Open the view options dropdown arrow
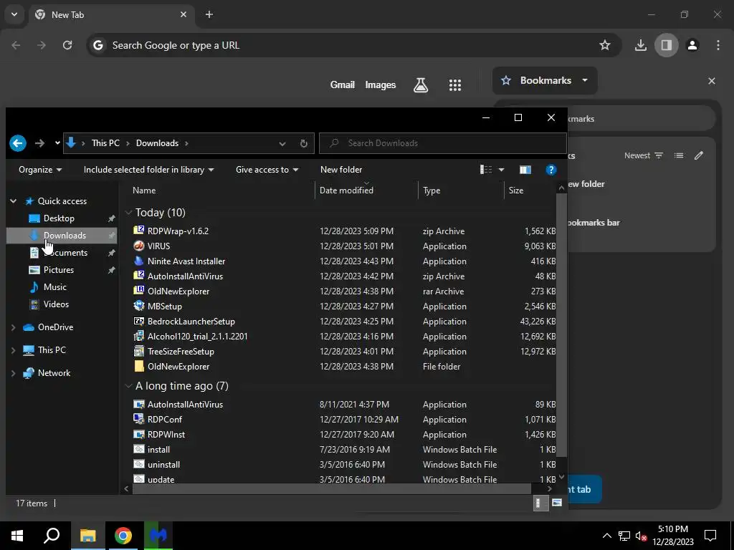The height and width of the screenshot is (550, 734). pyautogui.click(x=501, y=170)
